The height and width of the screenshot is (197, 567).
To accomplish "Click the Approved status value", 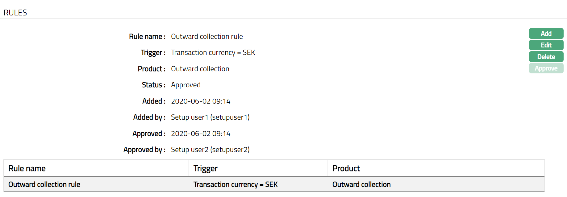I will (186, 85).
